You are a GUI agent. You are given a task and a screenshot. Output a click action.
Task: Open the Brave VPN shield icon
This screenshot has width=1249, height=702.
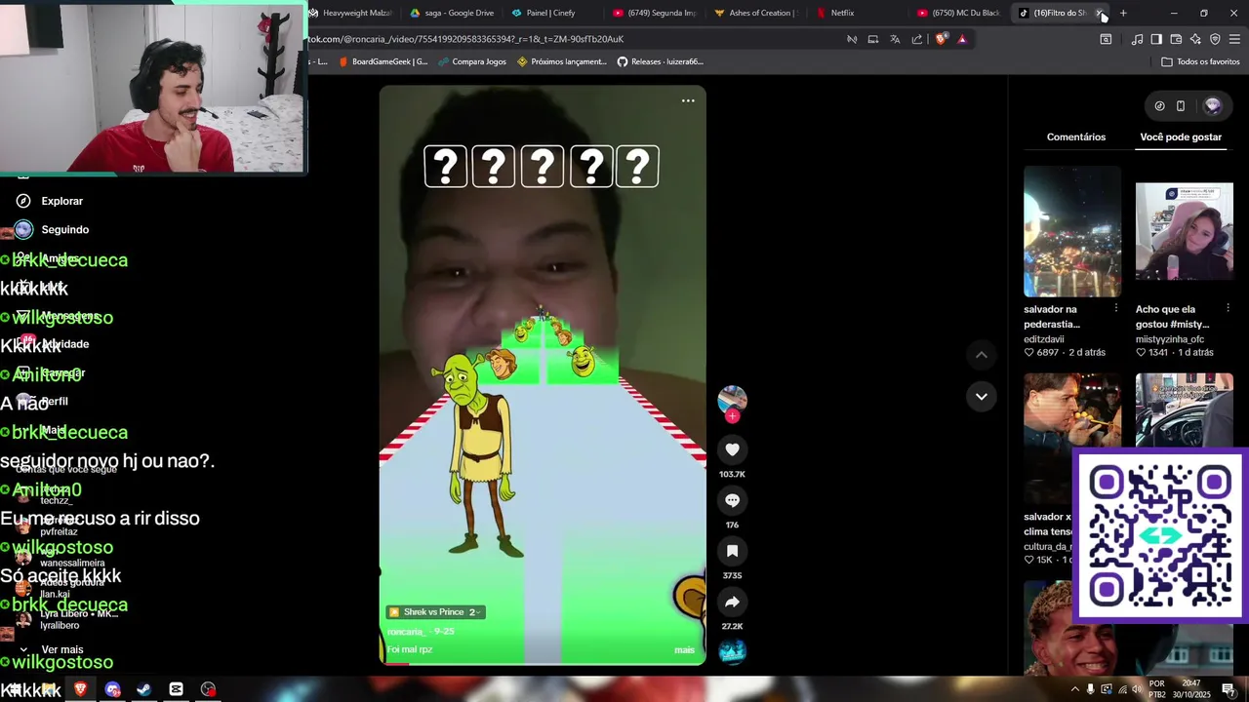(1215, 39)
